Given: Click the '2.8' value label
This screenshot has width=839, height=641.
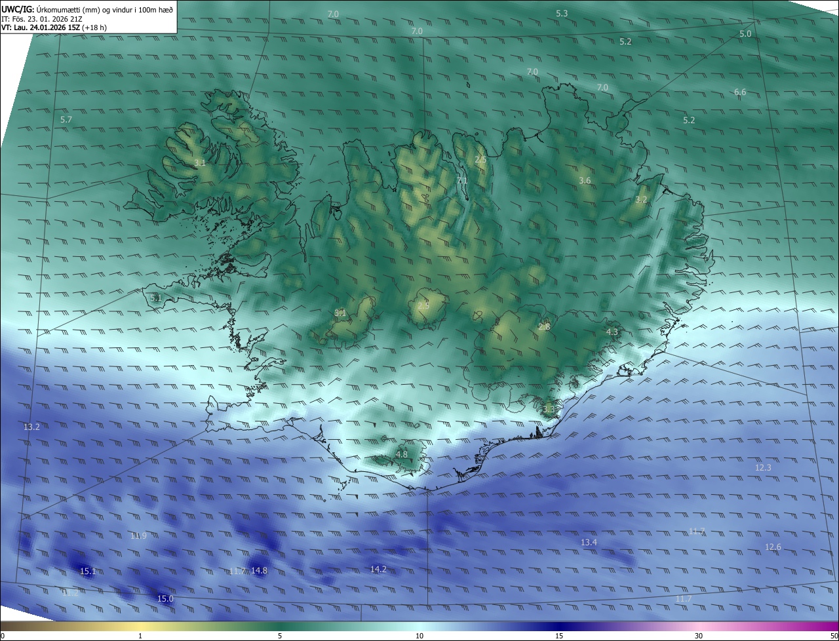Looking at the screenshot, I should pos(544,327).
